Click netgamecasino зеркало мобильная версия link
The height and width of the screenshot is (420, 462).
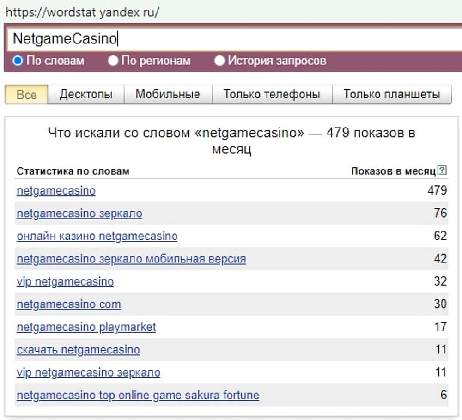(131, 259)
